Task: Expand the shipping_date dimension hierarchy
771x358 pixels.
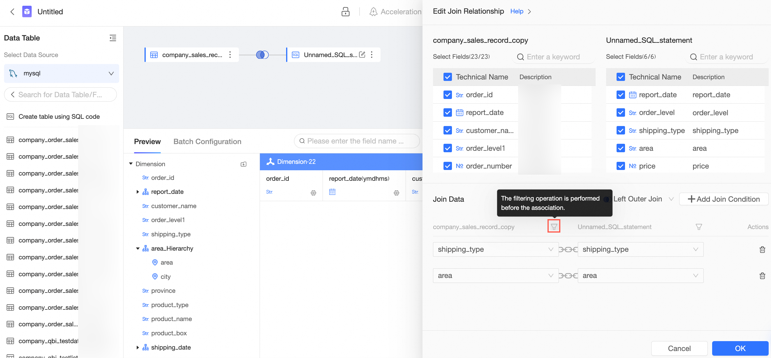Action: (137, 347)
